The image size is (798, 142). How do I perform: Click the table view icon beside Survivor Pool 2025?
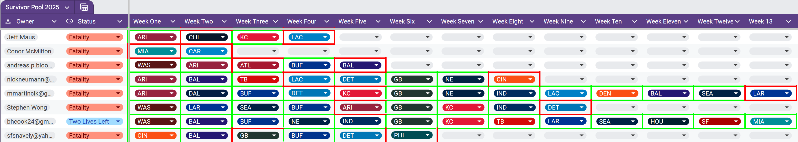[x=84, y=7]
